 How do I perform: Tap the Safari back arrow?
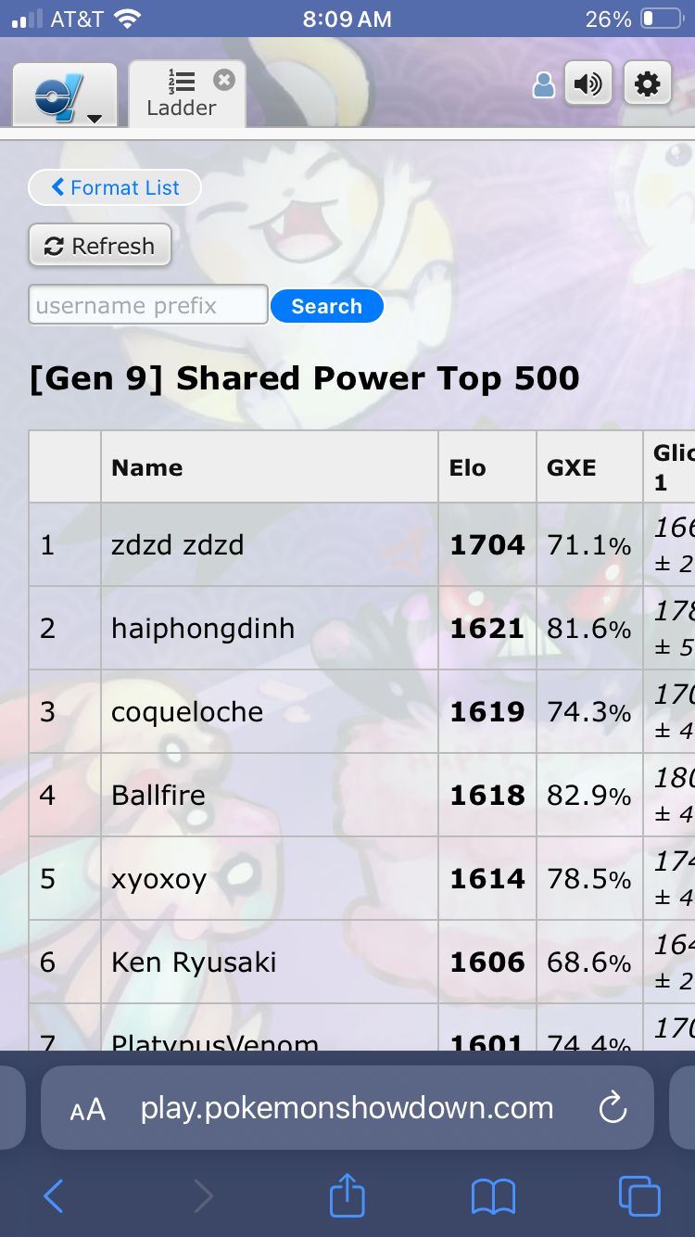coord(54,1196)
